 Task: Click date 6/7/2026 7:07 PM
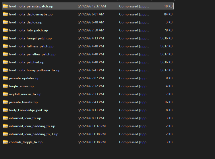click(x=91, y=78)
